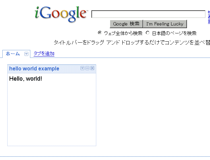Open the middle cut-off link beside search box
The height and width of the screenshot is (160, 210).
point(209,17)
